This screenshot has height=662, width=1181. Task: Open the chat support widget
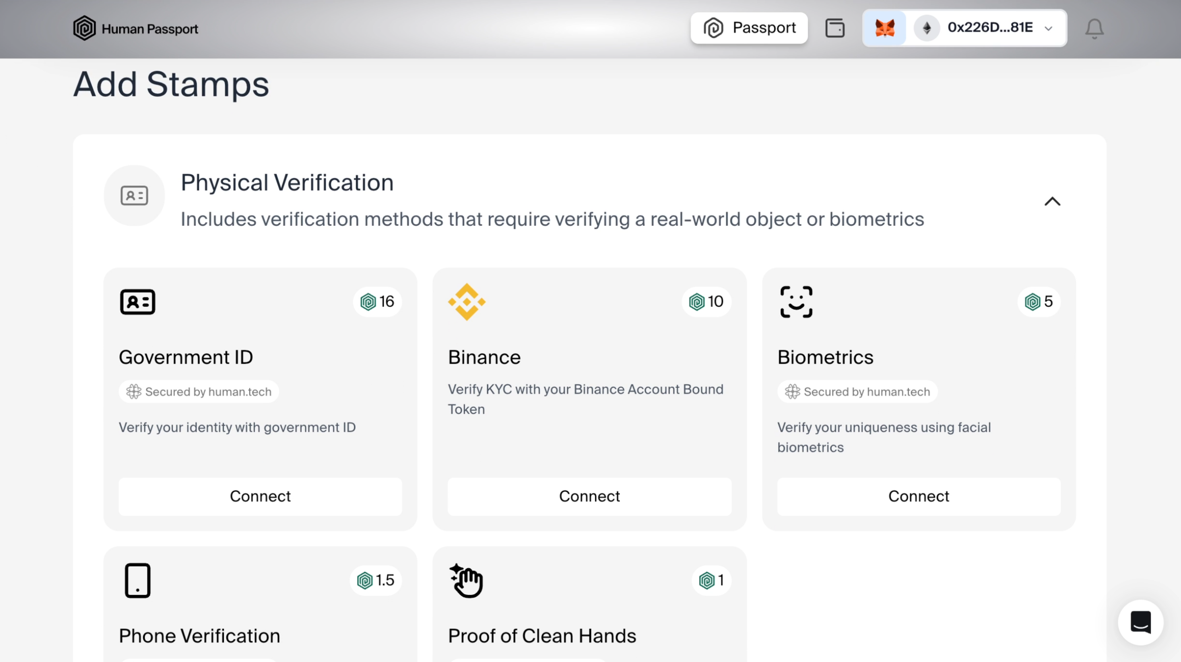pyautogui.click(x=1140, y=622)
